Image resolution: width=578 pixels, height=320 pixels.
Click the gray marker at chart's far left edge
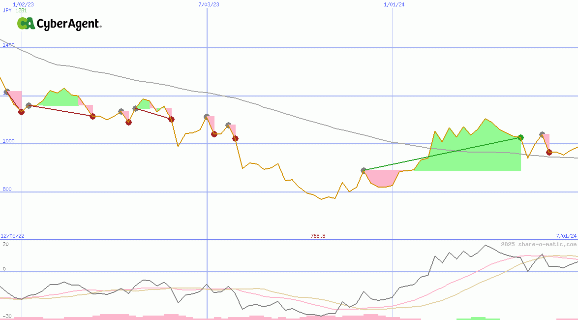(x=6, y=92)
